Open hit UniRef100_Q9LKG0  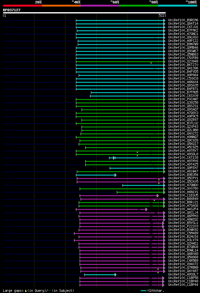tap(183, 37)
